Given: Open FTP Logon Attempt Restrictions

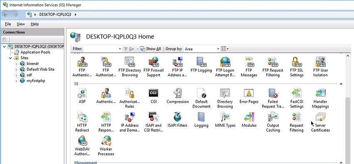Looking at the screenshot, I should pyautogui.click(x=225, y=67).
